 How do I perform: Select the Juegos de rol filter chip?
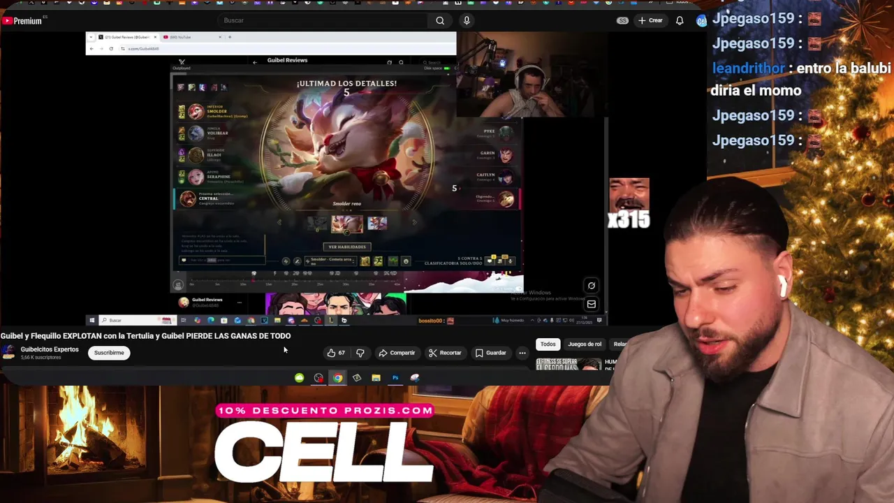point(585,344)
